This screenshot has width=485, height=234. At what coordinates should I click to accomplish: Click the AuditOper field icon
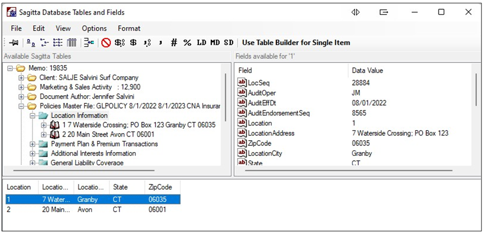241,93
